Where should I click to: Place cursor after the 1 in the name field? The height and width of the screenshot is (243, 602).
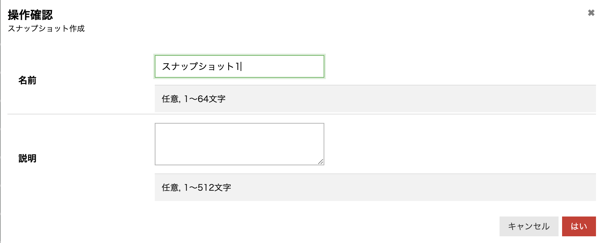coord(241,66)
